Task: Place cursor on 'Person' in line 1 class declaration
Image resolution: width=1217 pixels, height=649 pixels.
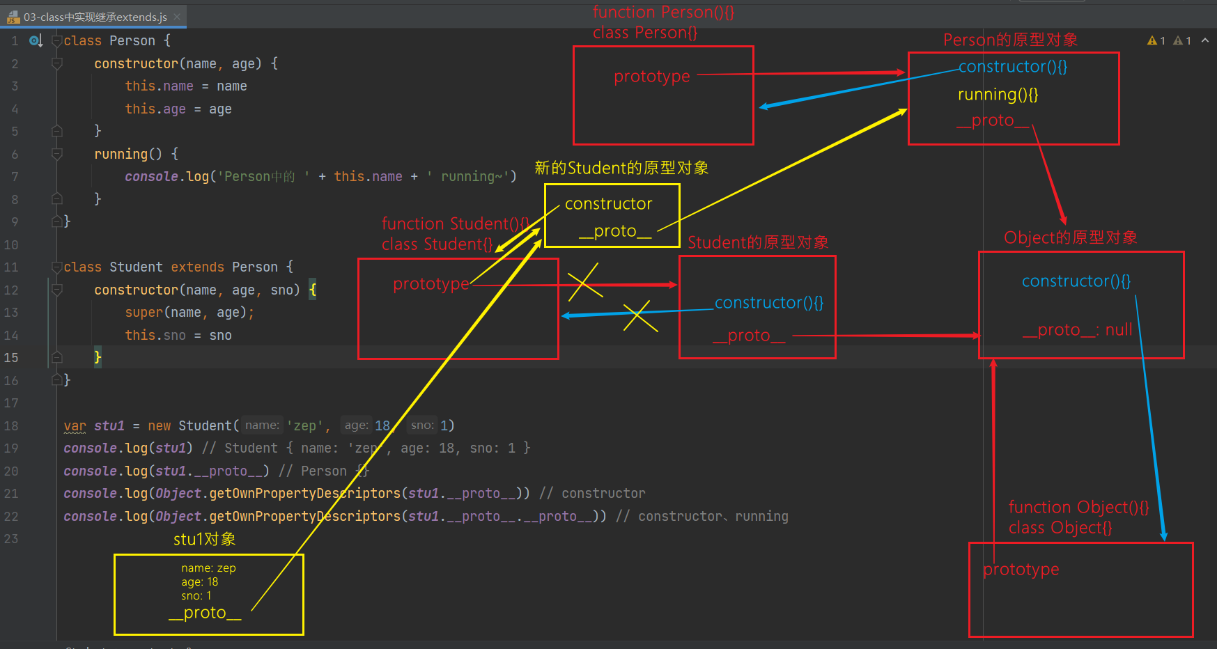Action: point(132,41)
